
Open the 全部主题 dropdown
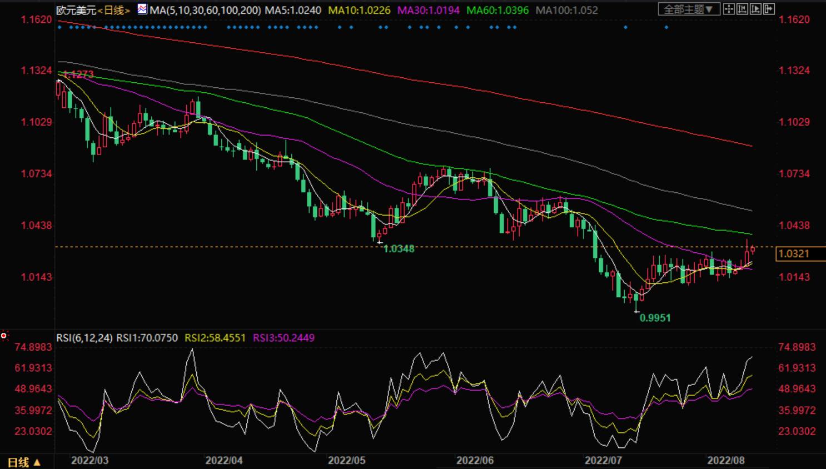pyautogui.click(x=689, y=9)
